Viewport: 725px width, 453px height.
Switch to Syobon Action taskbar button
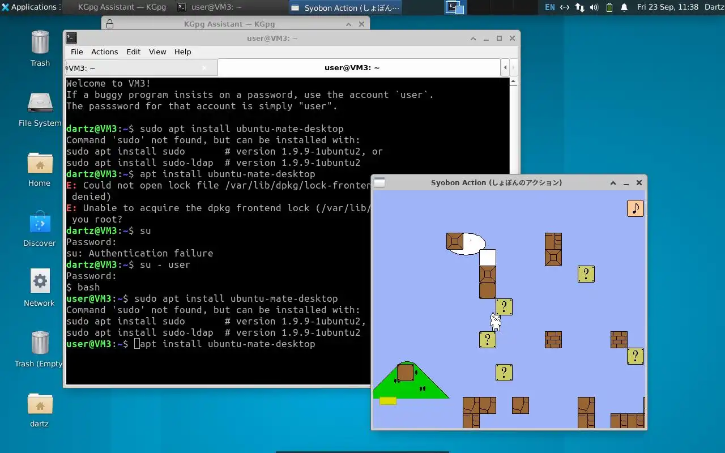(x=346, y=7)
